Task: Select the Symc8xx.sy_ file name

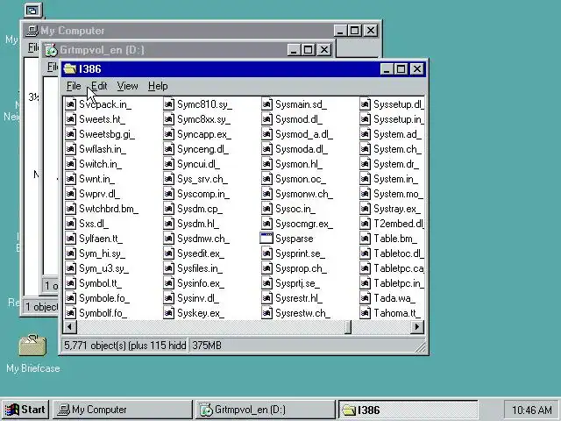Action: (x=204, y=119)
